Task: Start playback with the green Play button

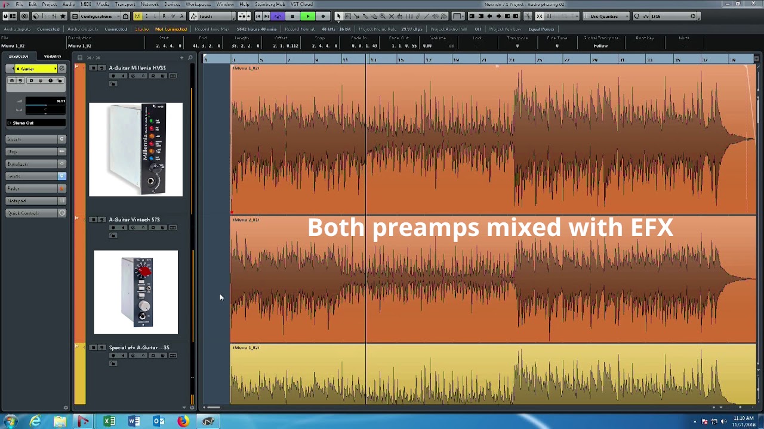Action: point(308,16)
